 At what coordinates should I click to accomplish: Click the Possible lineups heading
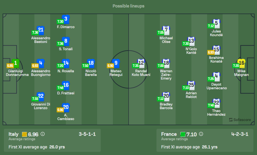(x=128, y=6)
